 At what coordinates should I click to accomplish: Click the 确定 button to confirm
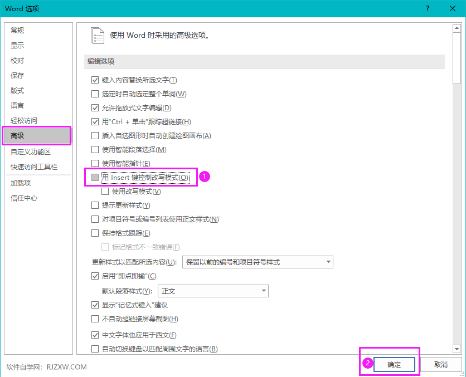[394, 364]
